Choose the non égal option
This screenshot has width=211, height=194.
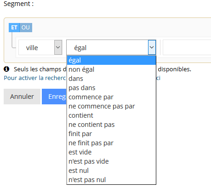click(x=111, y=69)
